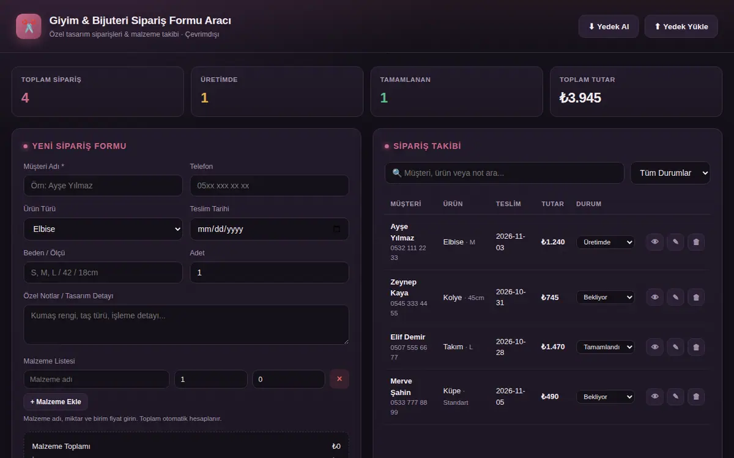
Task: View details of Ayşe Yılmaz order
Action: (654, 242)
